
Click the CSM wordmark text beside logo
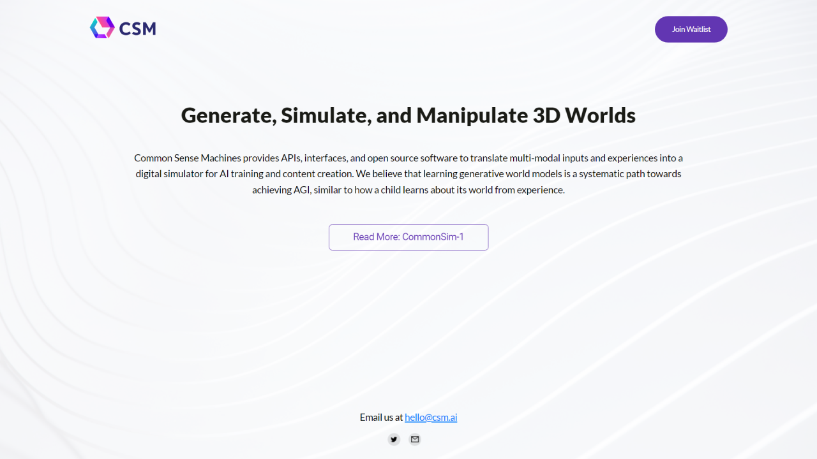tap(137, 29)
